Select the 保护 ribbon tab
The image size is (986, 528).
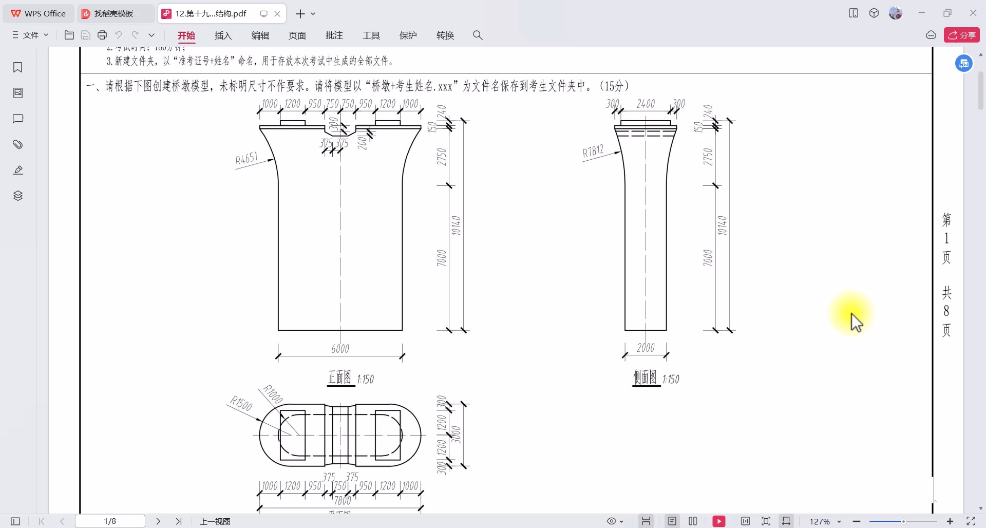pyautogui.click(x=408, y=35)
